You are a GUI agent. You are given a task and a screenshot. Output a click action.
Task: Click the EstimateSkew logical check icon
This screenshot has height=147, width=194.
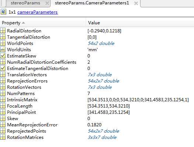pyautogui.click(x=3, y=56)
